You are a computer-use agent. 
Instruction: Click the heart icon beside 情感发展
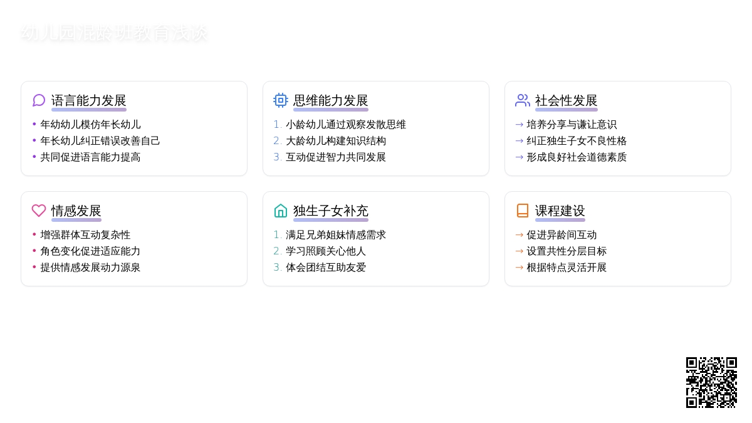(39, 211)
